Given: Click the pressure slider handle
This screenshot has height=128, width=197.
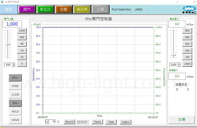Looking at the screenshot, I should click(x=174, y=55).
